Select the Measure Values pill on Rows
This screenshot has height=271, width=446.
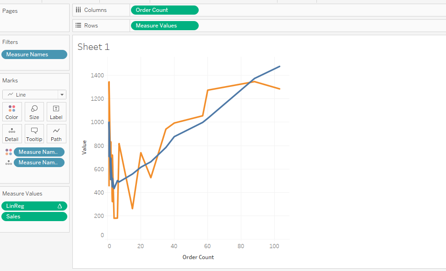click(164, 25)
